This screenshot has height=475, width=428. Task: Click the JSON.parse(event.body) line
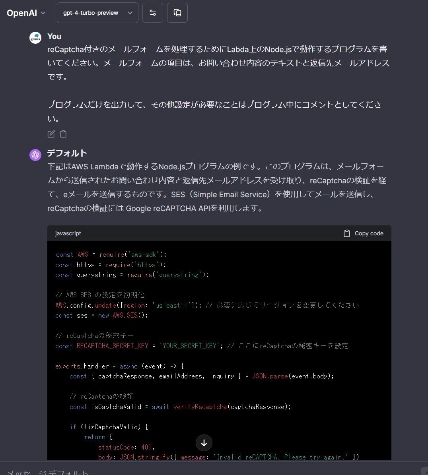coord(202,376)
